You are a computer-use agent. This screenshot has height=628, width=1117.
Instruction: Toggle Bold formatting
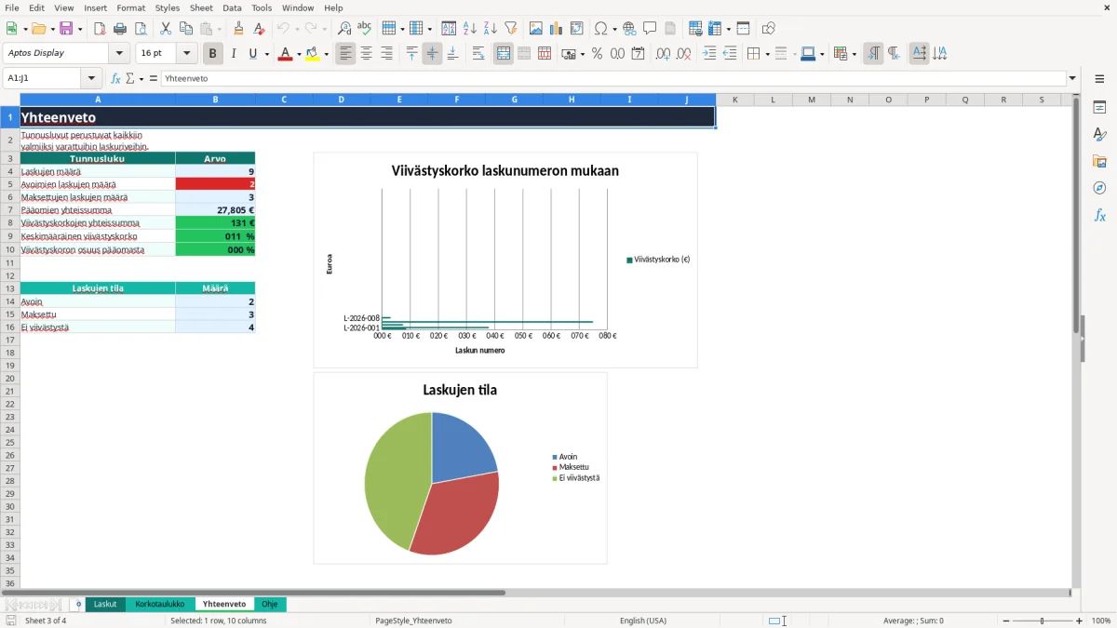tap(213, 54)
